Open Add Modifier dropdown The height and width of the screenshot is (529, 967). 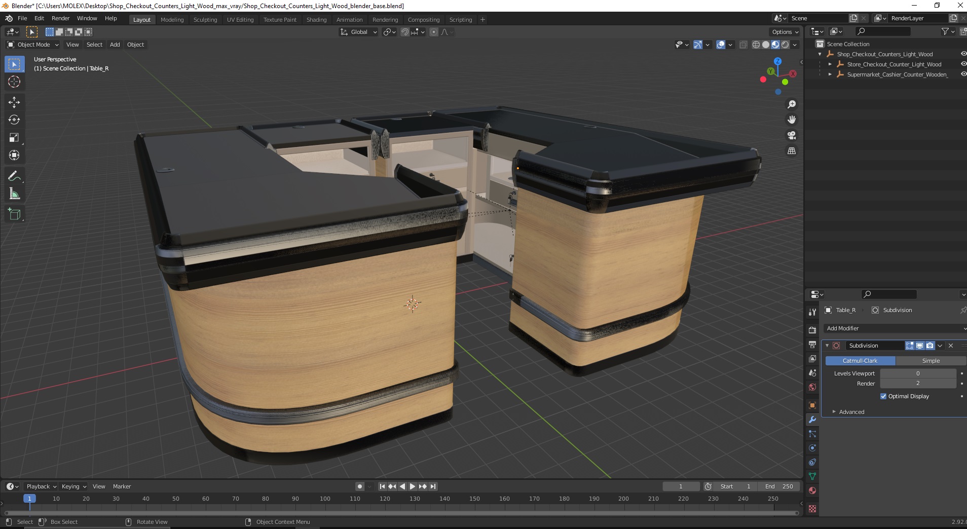click(895, 328)
